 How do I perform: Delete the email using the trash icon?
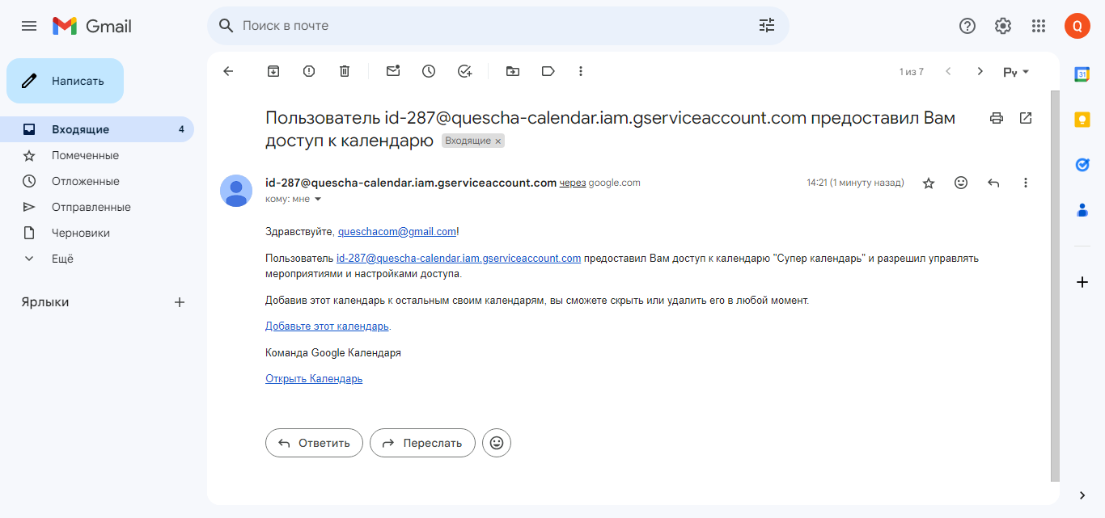click(x=345, y=71)
